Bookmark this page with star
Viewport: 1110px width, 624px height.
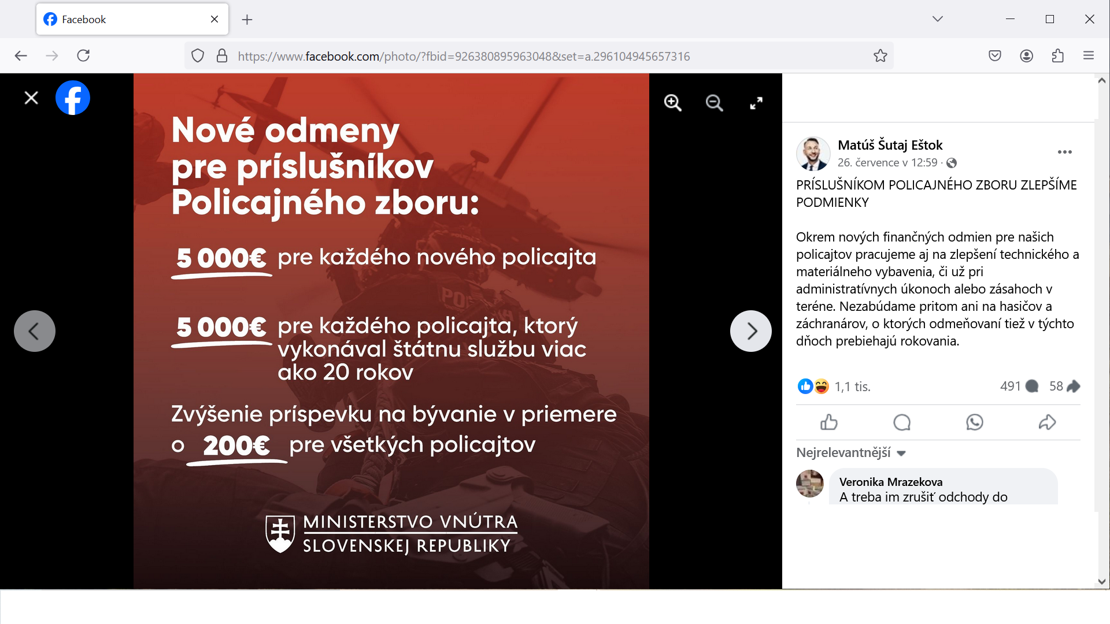point(880,56)
